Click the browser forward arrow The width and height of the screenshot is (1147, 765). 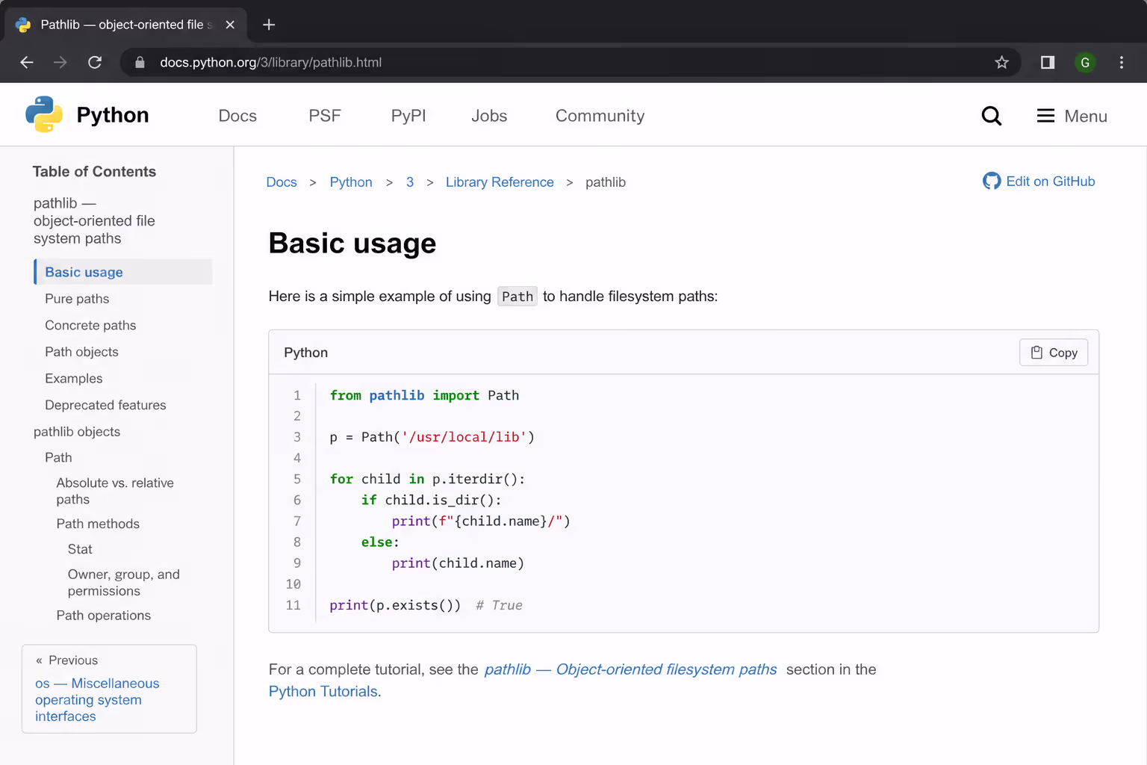tap(60, 63)
